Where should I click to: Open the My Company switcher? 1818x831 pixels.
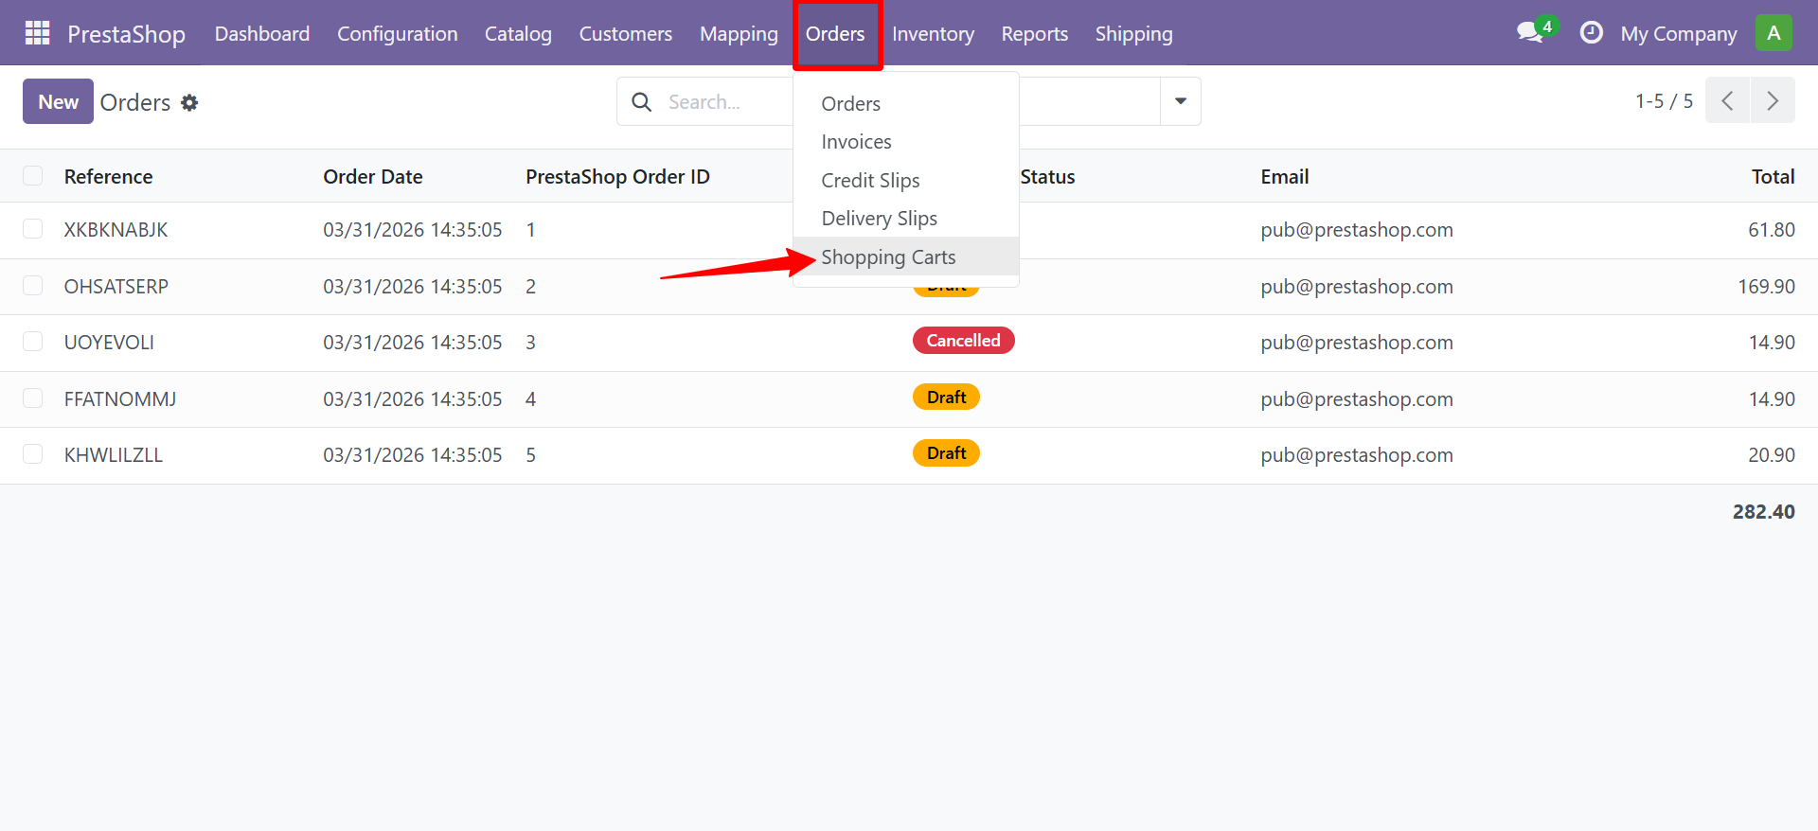(1678, 34)
